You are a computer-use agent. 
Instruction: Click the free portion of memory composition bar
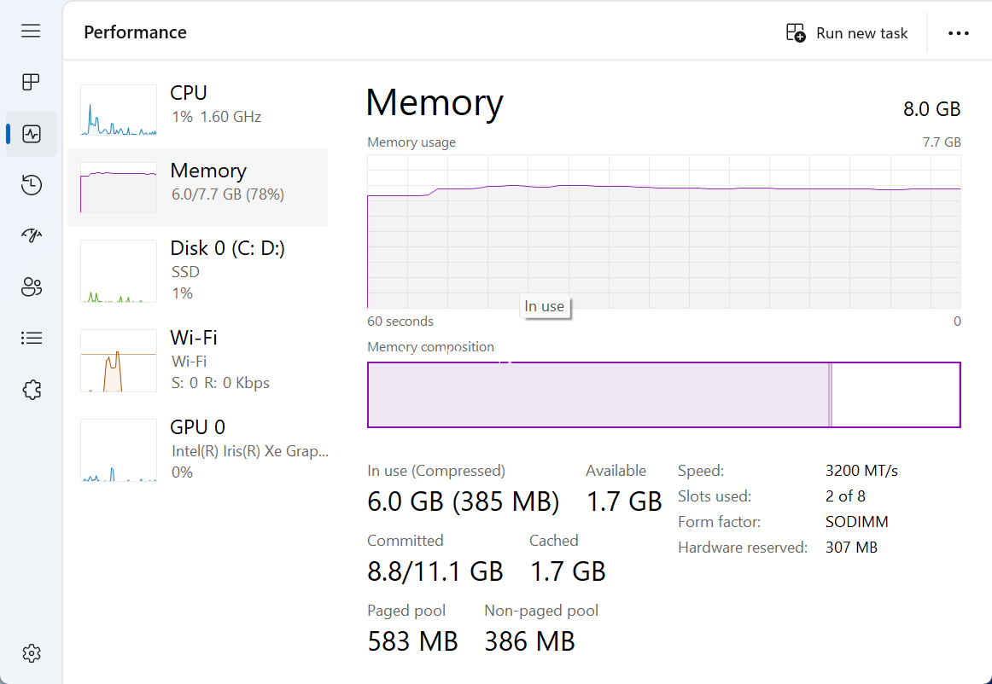tap(896, 395)
